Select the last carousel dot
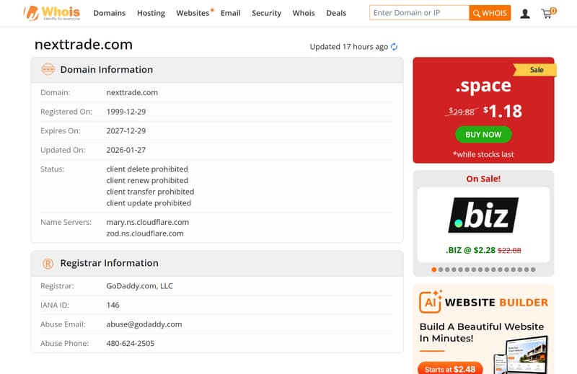 tap(533, 270)
